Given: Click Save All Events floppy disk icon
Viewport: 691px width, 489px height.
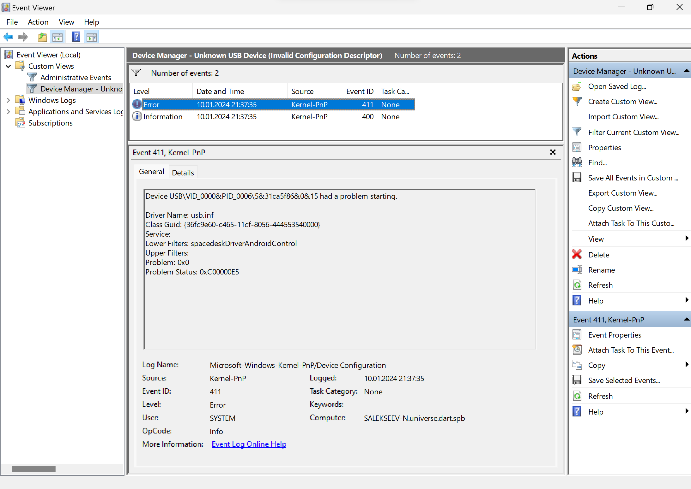Looking at the screenshot, I should 577,178.
